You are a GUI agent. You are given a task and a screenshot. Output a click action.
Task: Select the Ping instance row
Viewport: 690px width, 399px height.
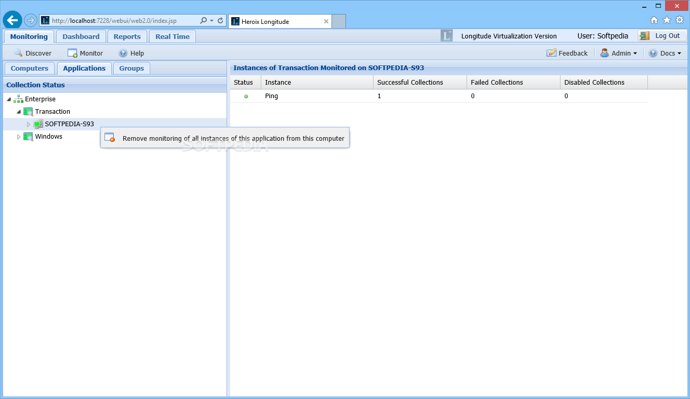click(439, 96)
